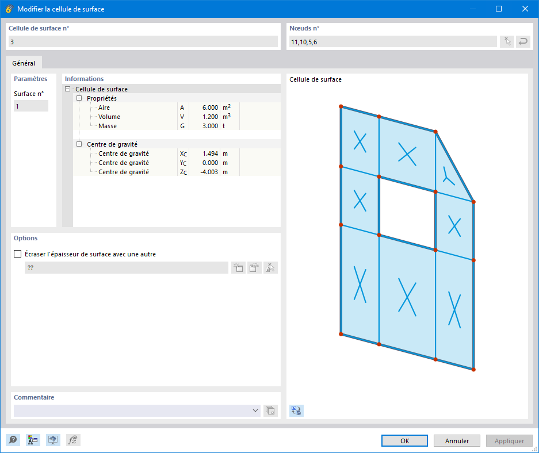This screenshot has width=539, height=453.
Task: Click the Cellule de surface n° field
Action: (x=143, y=41)
